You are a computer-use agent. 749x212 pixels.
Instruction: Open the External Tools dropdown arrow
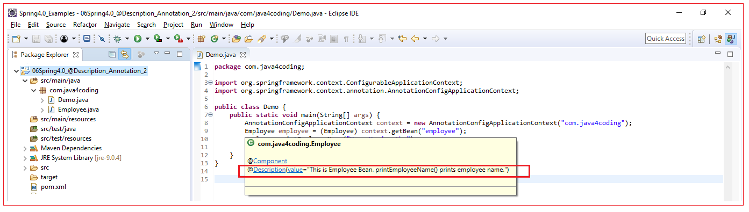click(188, 39)
